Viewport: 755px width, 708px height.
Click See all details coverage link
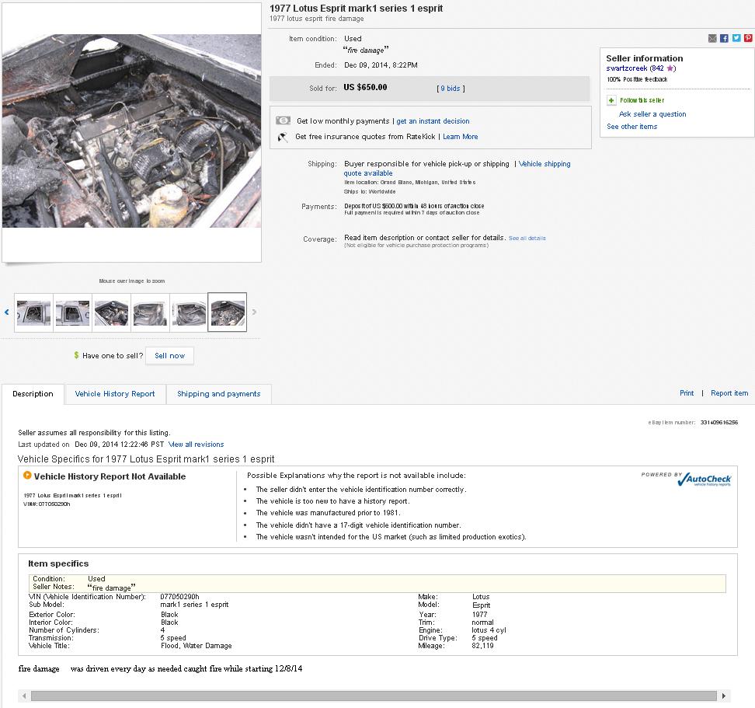[x=527, y=238]
